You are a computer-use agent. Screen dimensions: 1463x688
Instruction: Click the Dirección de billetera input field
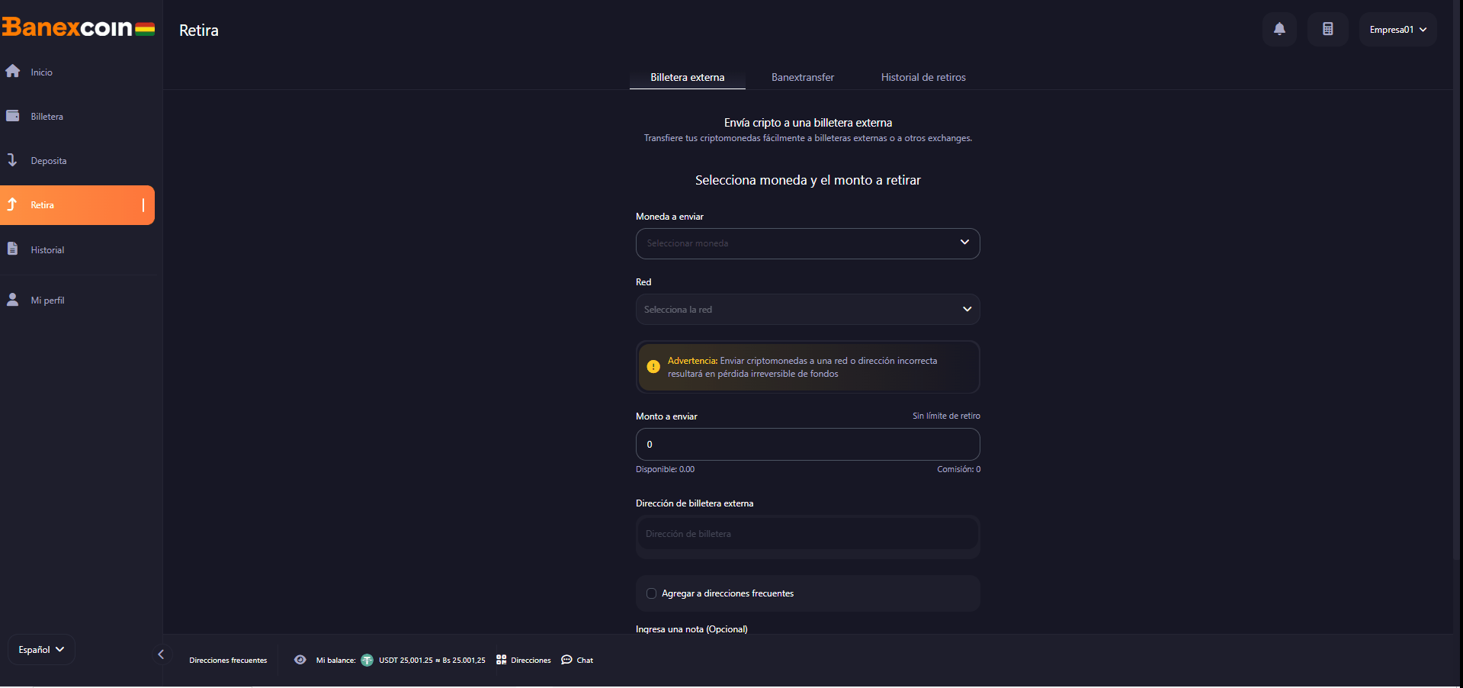coord(807,534)
